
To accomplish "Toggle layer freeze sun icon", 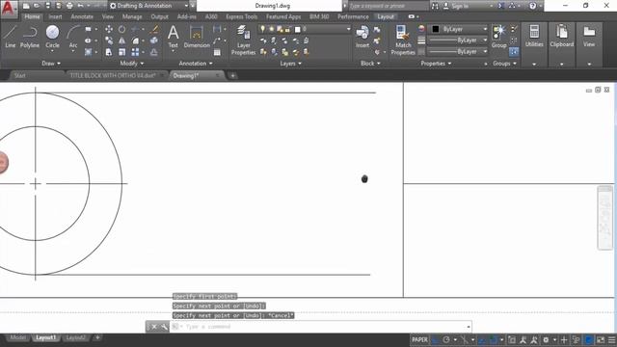I will pos(271,29).
